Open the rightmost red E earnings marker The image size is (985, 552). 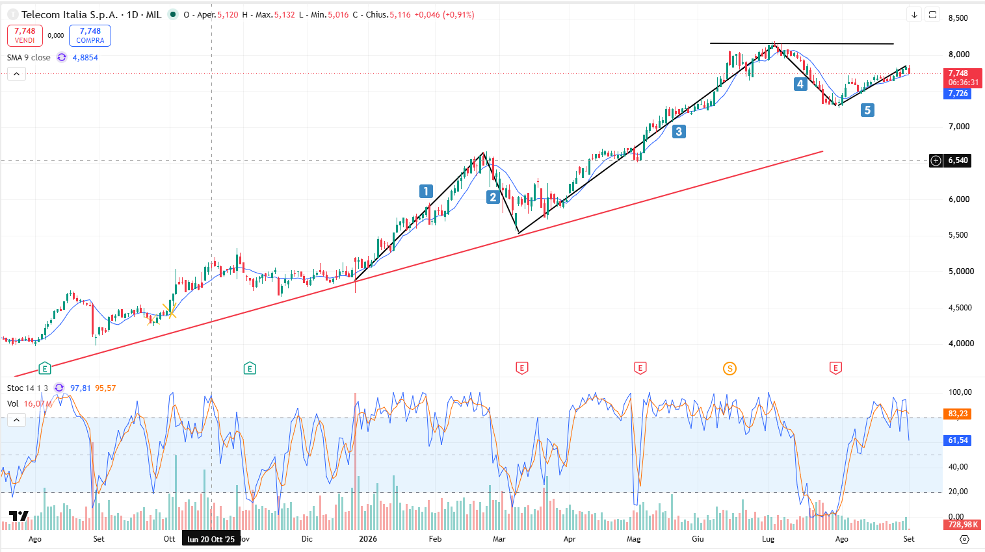pyautogui.click(x=835, y=368)
